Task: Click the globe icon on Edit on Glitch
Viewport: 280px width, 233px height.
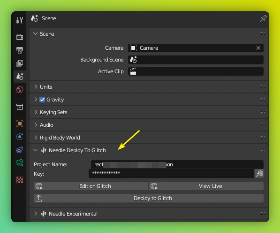Action: [39, 186]
